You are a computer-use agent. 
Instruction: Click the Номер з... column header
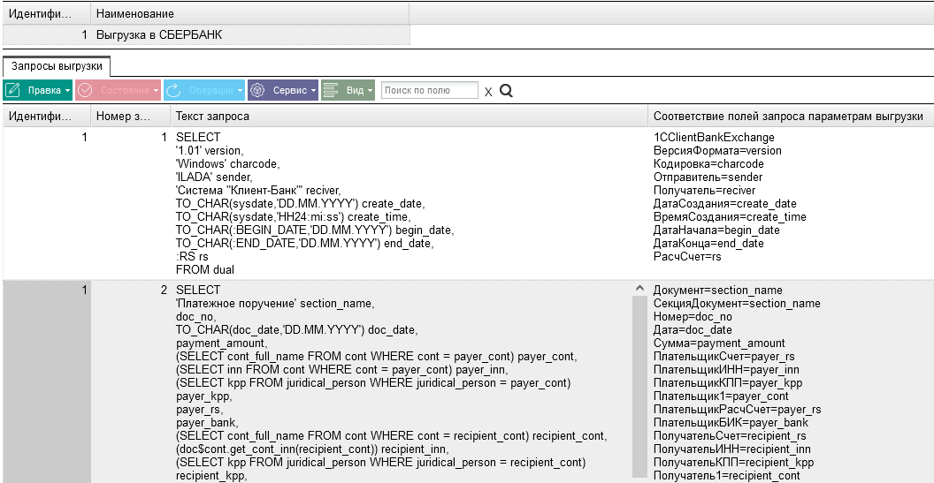coord(130,116)
